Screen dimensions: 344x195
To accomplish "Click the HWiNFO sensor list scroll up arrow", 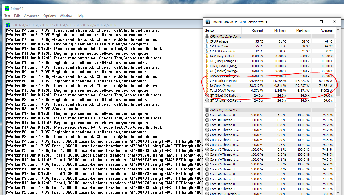I will tap(338, 30).
